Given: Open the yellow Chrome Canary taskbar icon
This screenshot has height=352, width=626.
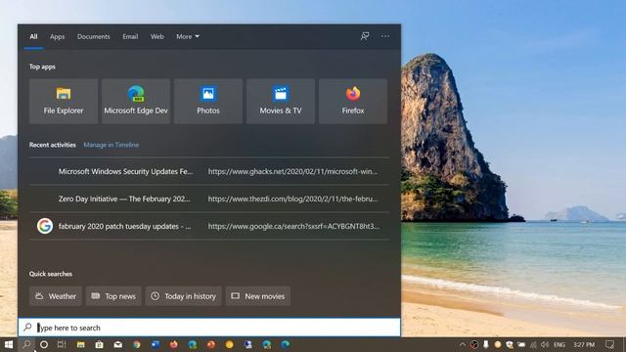Looking at the screenshot, I should (x=229, y=344).
